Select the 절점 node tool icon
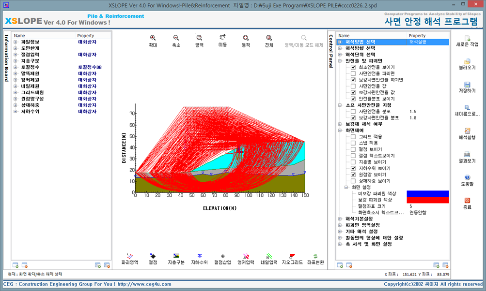The height and width of the screenshot is (291, 486). tap(153, 256)
